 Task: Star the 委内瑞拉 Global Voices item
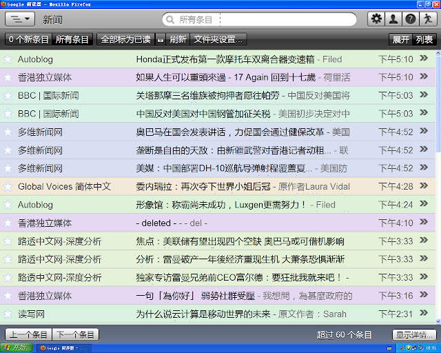coord(8,186)
